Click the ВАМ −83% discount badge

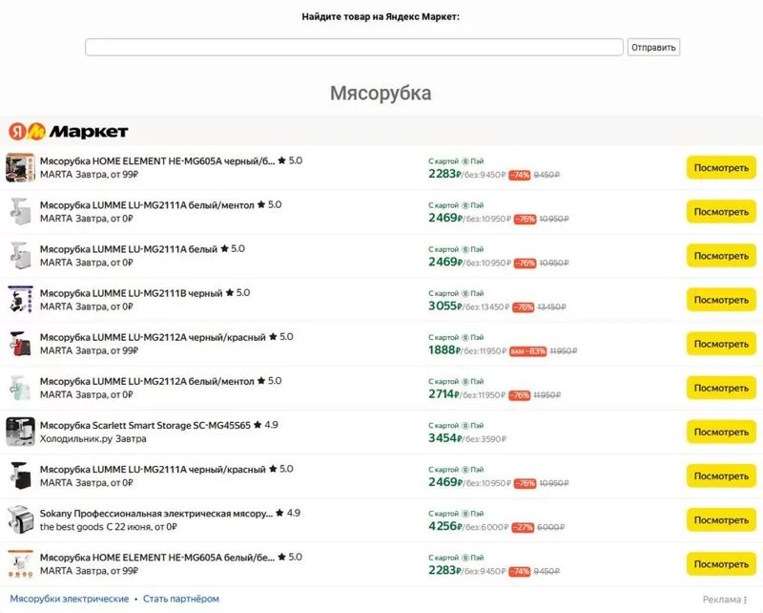528,351
